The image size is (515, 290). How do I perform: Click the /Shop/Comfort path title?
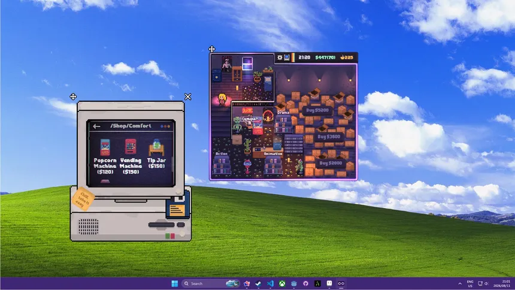point(131,126)
